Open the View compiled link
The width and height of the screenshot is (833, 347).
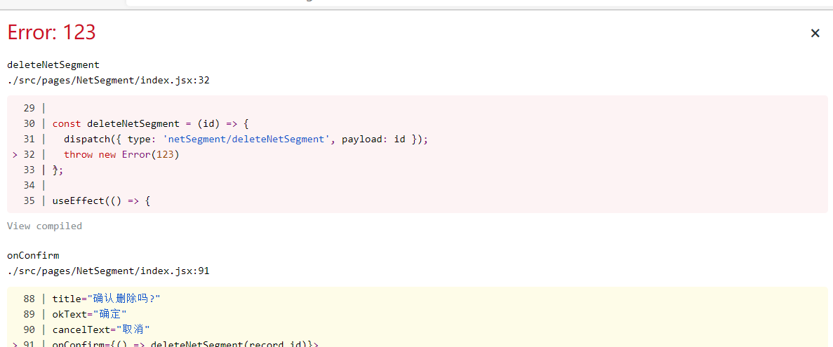[x=45, y=226]
